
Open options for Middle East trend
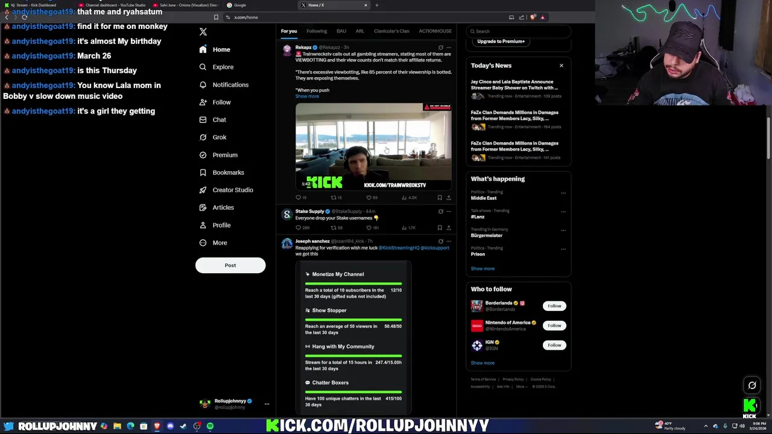563,193
